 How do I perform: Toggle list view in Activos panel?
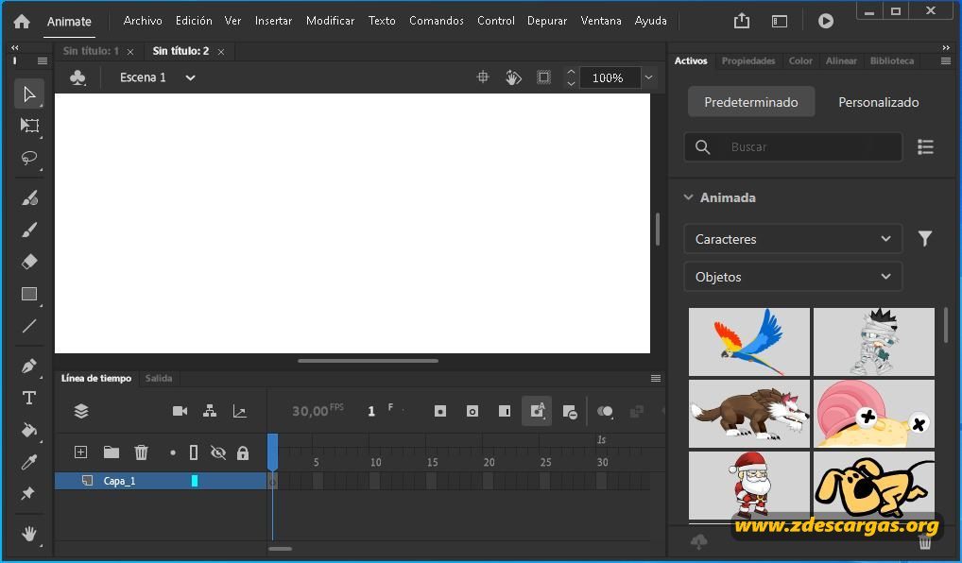point(925,146)
